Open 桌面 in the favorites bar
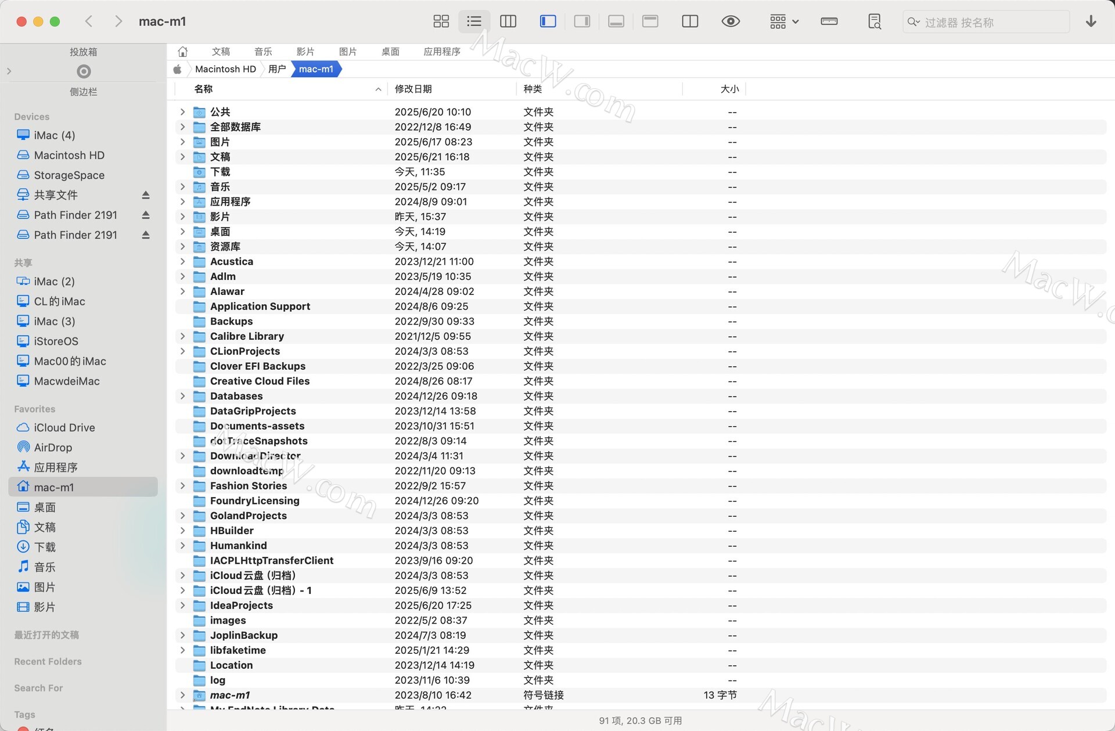 coord(390,52)
